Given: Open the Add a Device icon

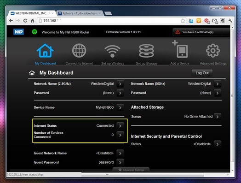Looking at the screenshot, I should (x=180, y=49).
